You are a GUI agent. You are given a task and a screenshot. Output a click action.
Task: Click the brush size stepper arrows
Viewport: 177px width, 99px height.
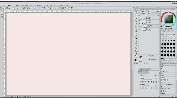pos(157,76)
